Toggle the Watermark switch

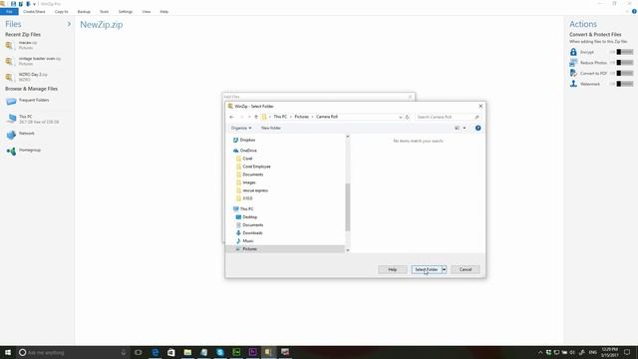625,84
